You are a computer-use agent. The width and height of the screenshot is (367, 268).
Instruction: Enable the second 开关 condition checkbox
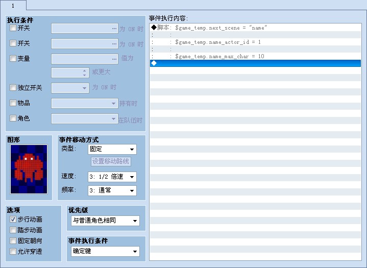tap(13, 43)
